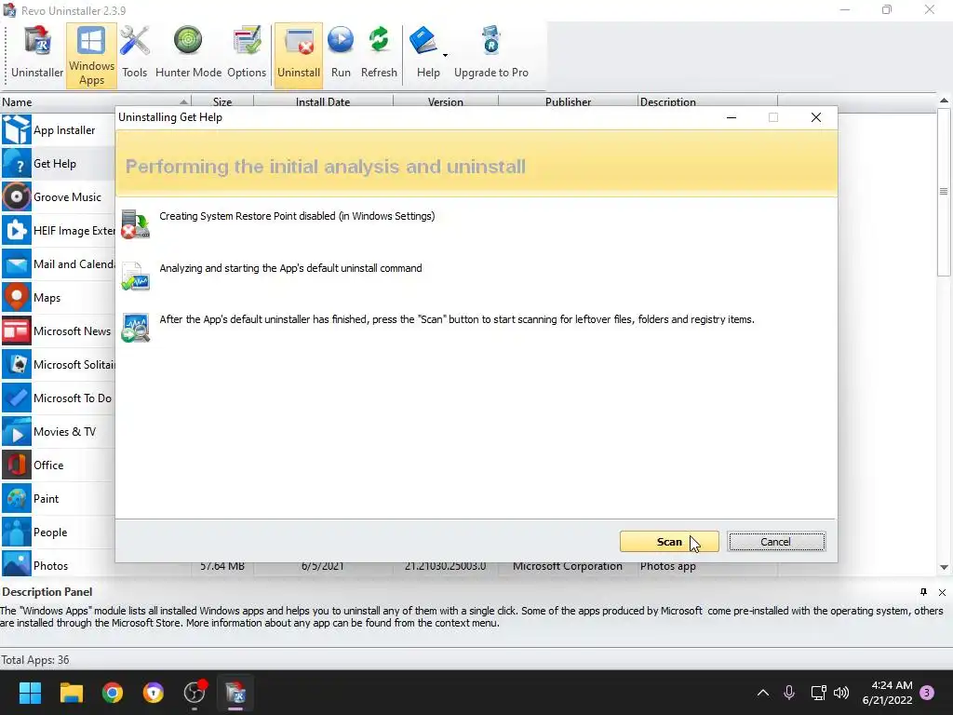Click the Scan button
The height and width of the screenshot is (715, 953).
point(669,542)
